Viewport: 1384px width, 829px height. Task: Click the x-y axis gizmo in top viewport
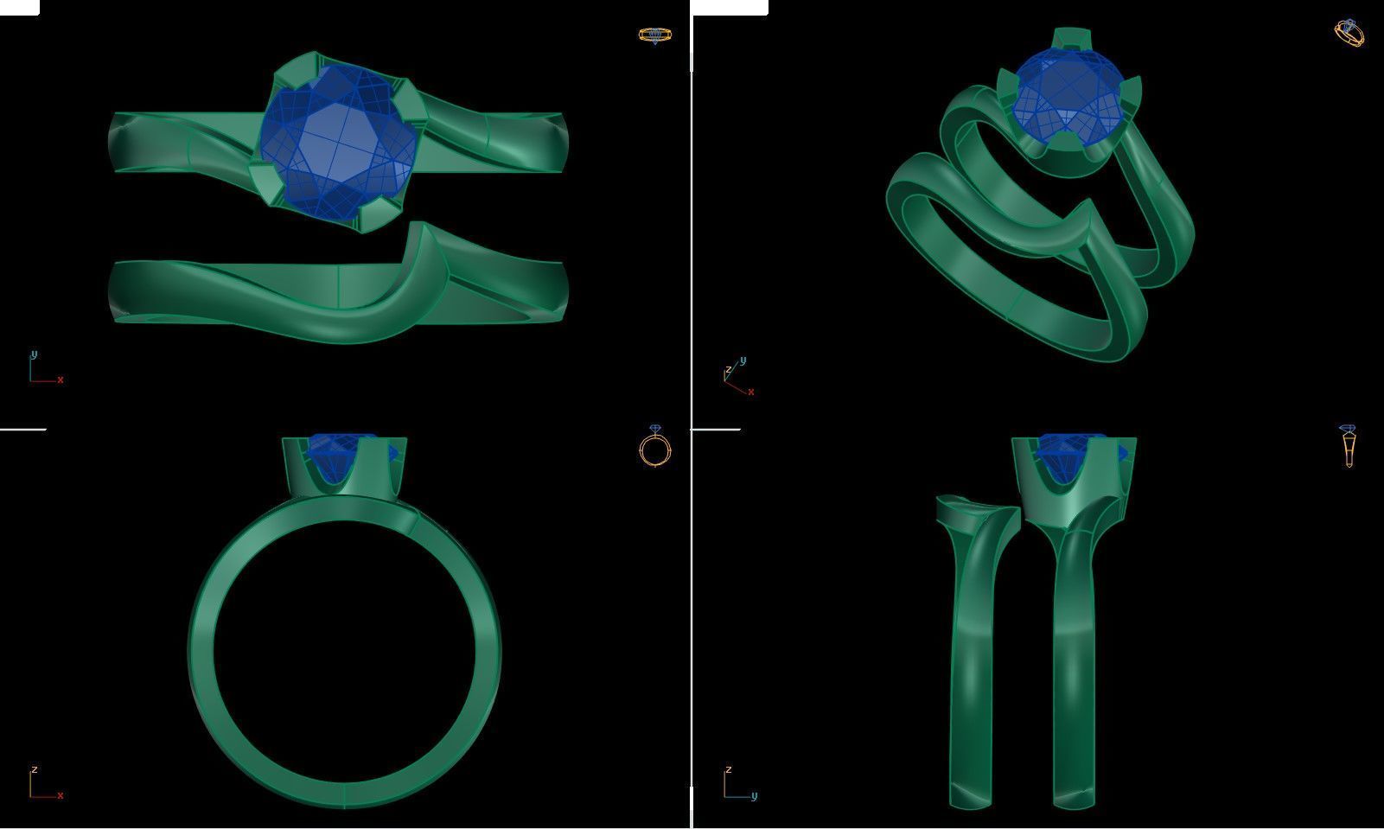(46, 367)
